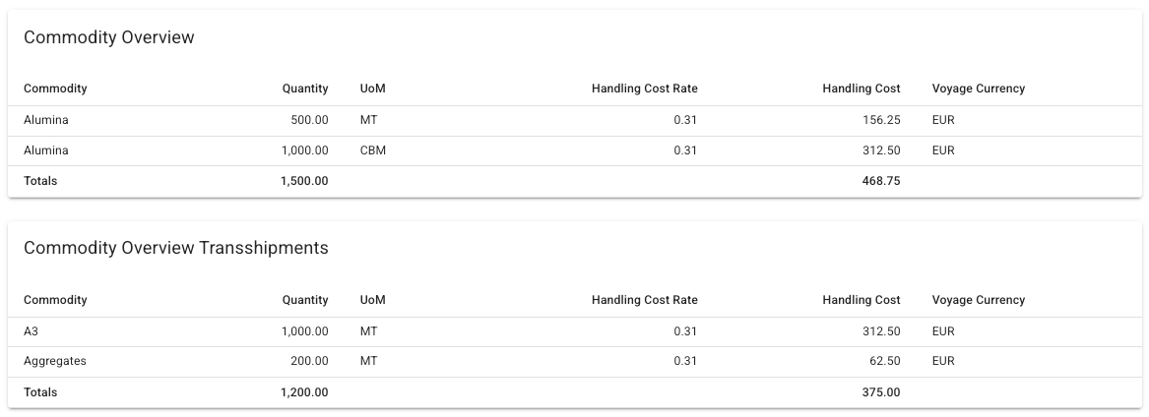1149x417 pixels.
Task: Click the UoM header in Transshipments table
Action: pyautogui.click(x=372, y=300)
